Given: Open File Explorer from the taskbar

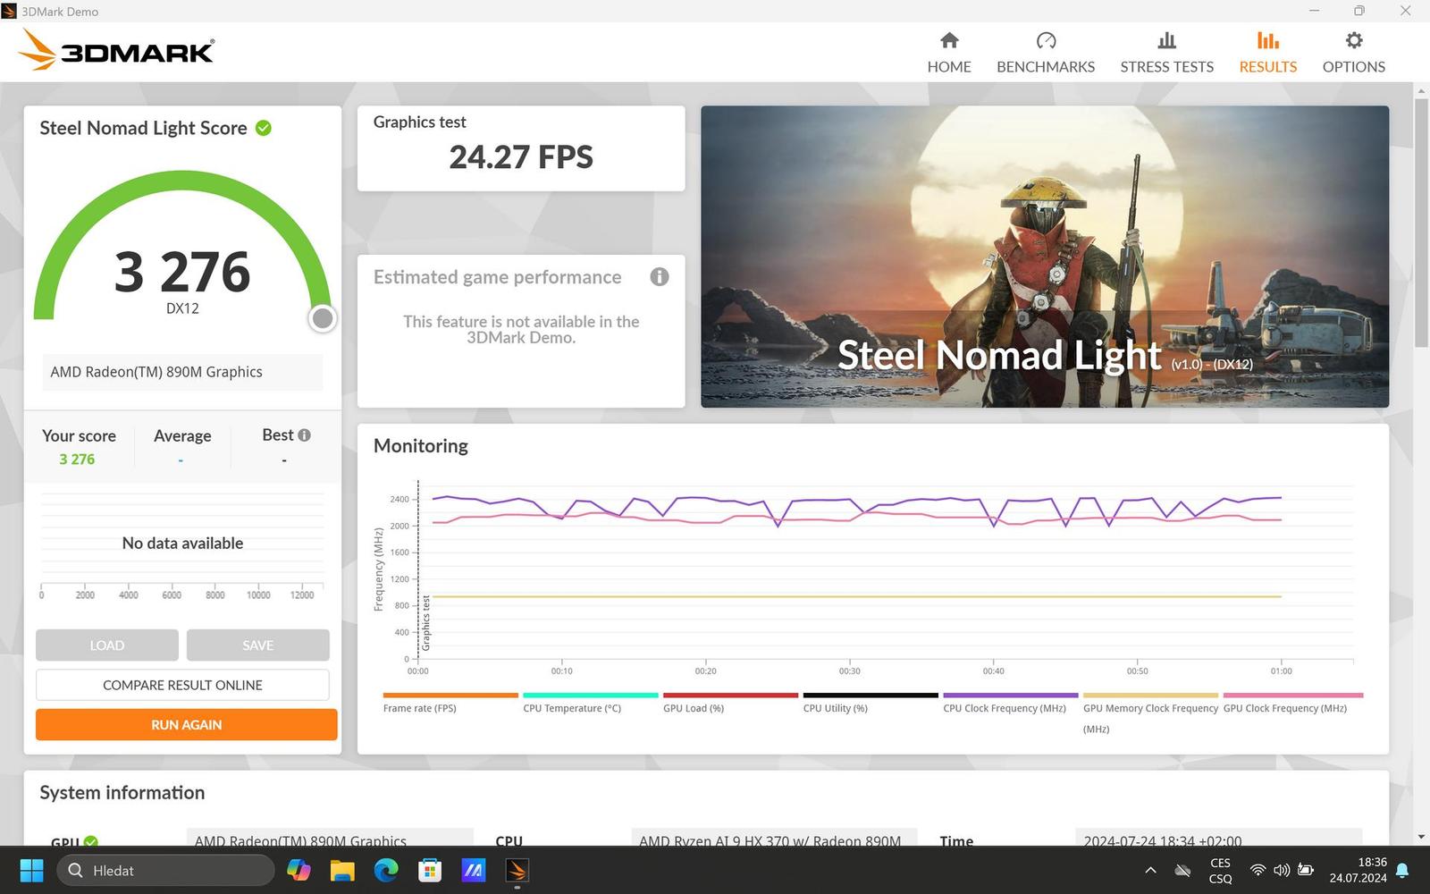Looking at the screenshot, I should [342, 870].
